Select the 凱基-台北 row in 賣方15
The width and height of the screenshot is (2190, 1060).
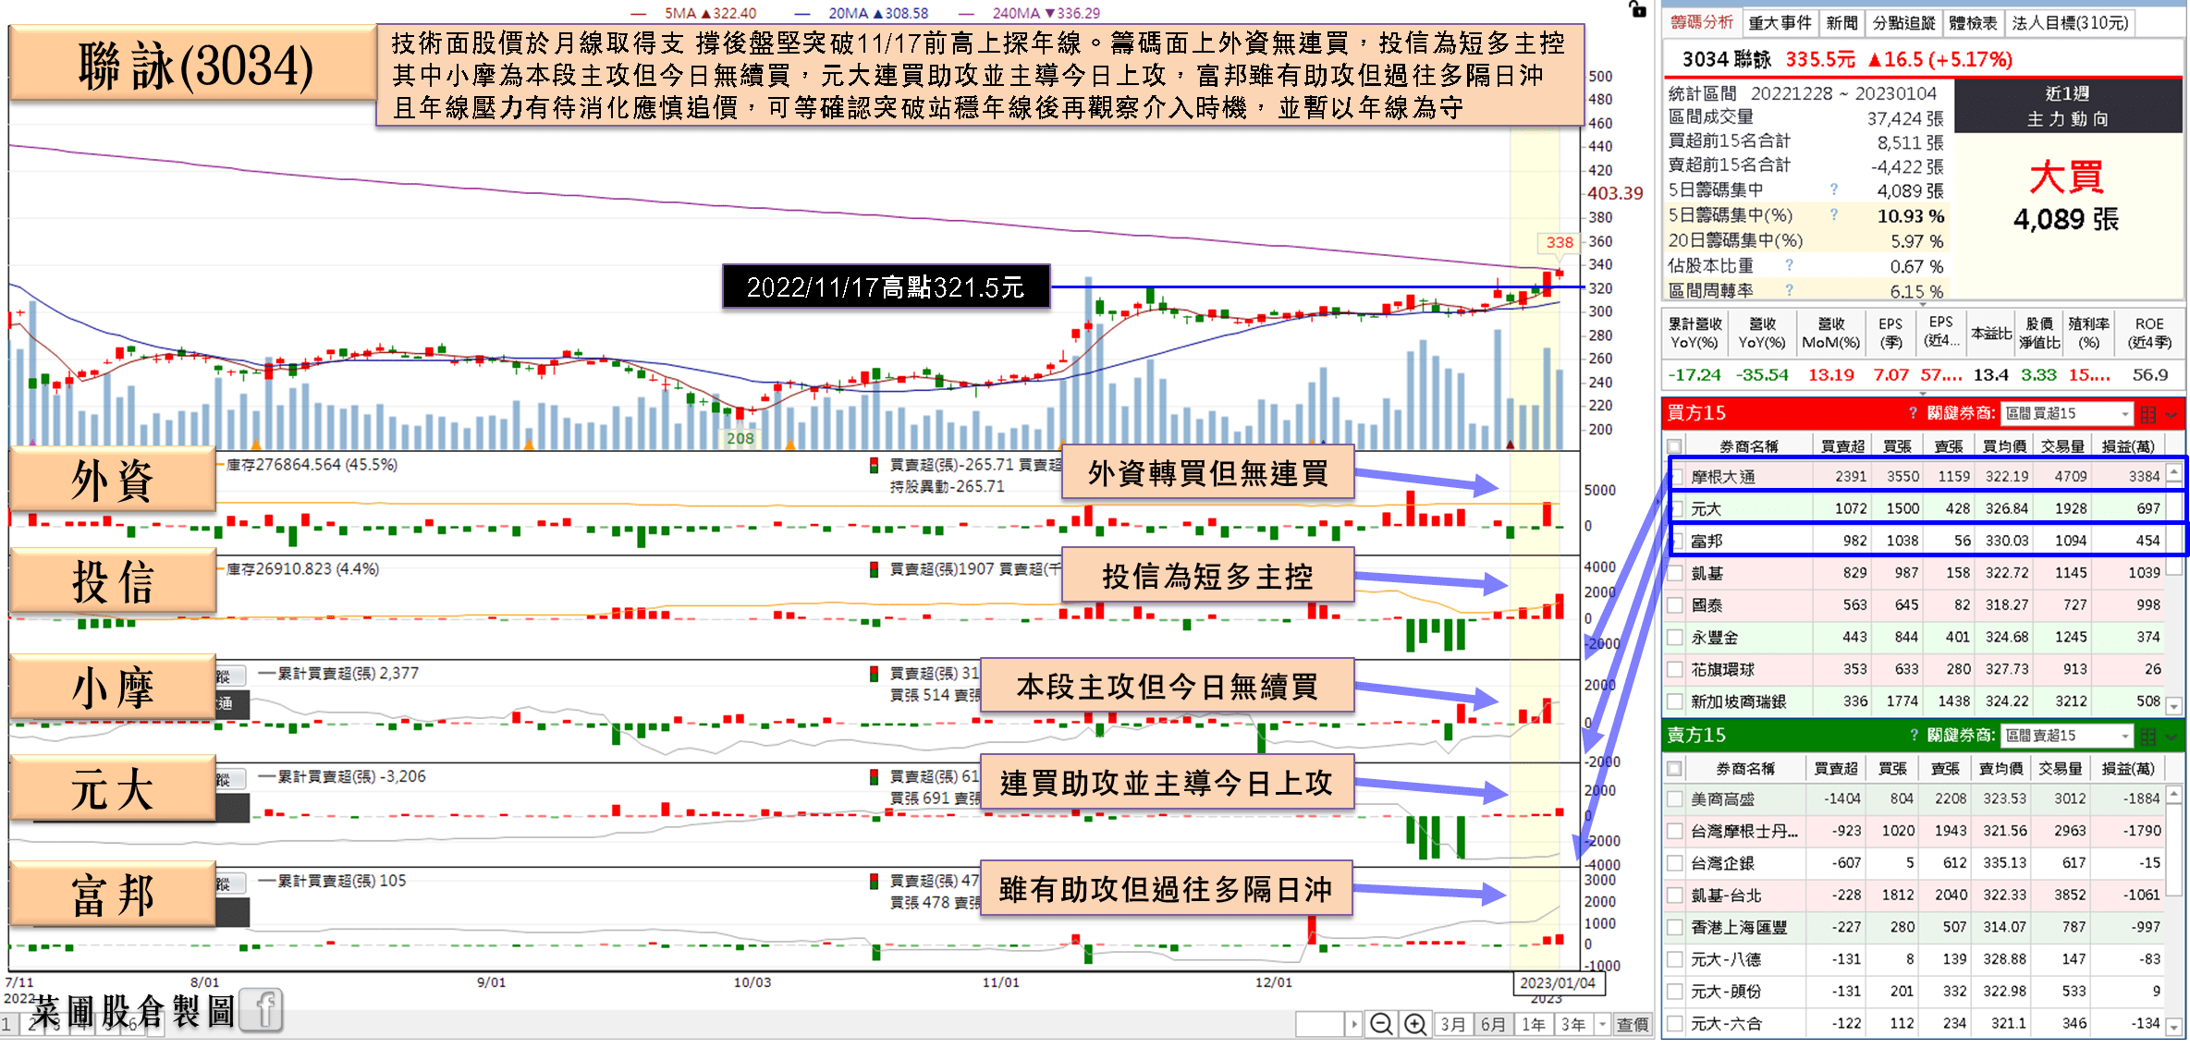click(1915, 896)
